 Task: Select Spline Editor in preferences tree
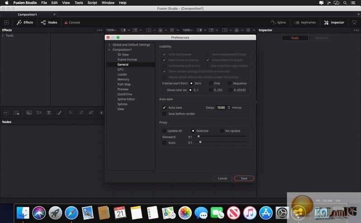[x=126, y=99]
